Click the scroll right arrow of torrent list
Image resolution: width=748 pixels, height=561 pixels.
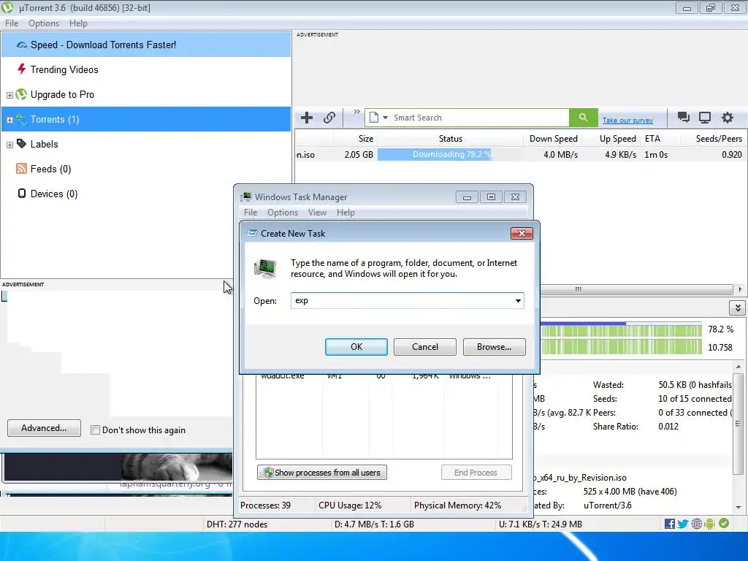[x=740, y=289]
